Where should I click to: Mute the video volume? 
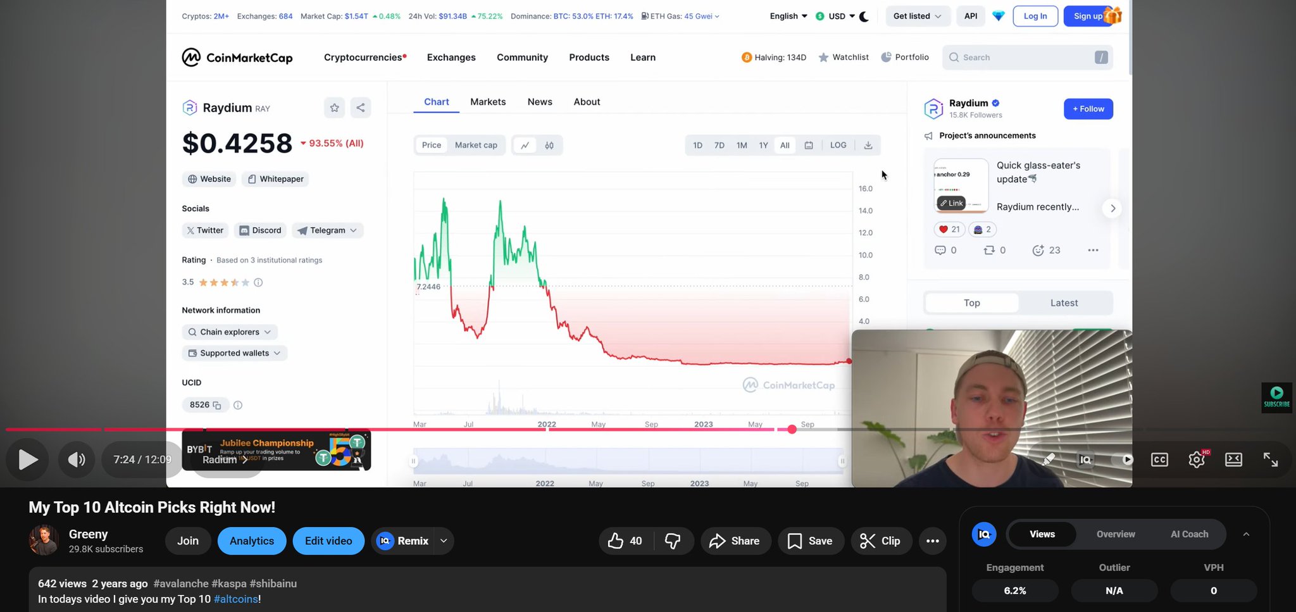(77, 459)
